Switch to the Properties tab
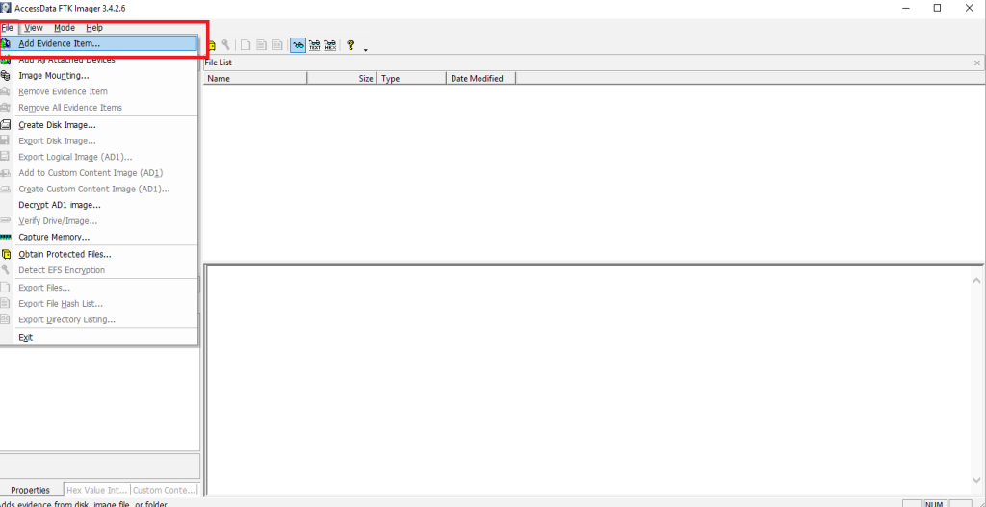The width and height of the screenshot is (986, 507). pos(30,490)
